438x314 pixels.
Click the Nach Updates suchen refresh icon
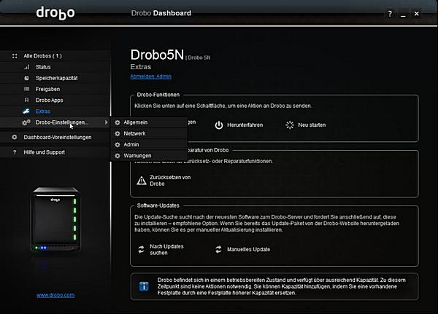(x=142, y=249)
